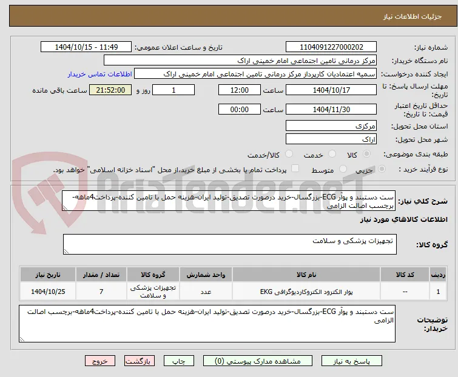
Task: Open اطلاعات تماس خریدار link
Action: (x=100, y=74)
